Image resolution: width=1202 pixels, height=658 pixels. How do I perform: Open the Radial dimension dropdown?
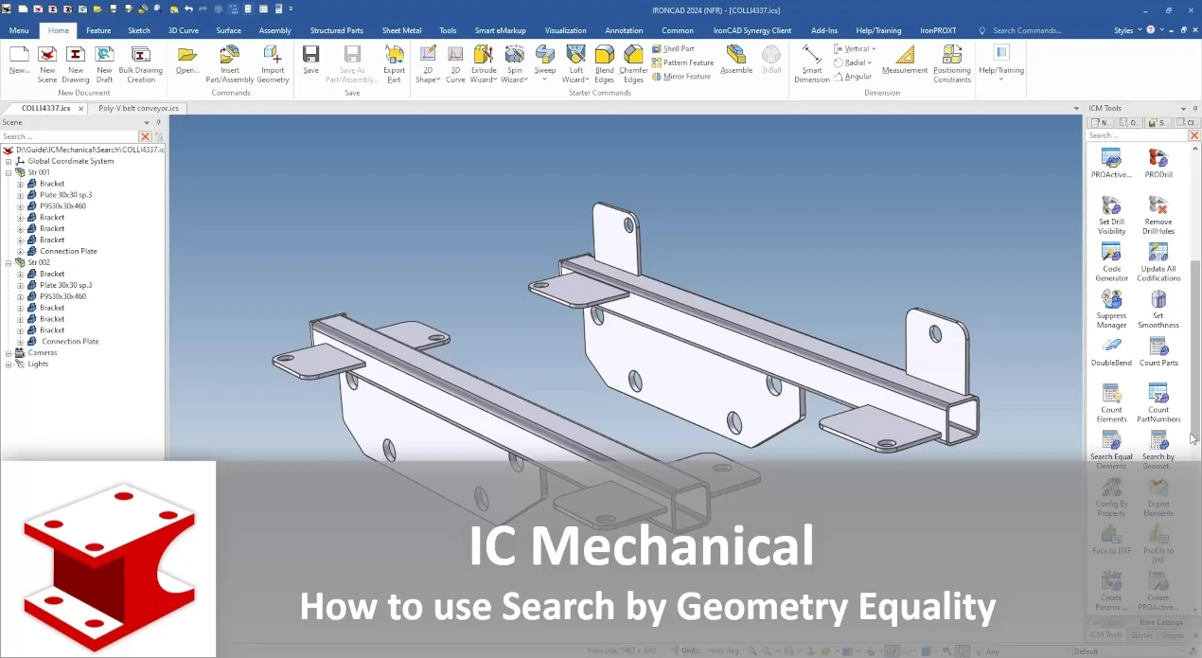click(869, 62)
